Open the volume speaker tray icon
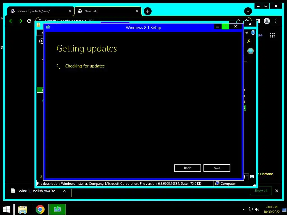The height and width of the screenshot is (215, 287). (x=257, y=209)
